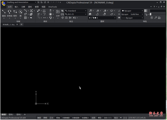Click the Fillet icon in Modify panel
Screen dimensions: 167x120
(38, 18)
